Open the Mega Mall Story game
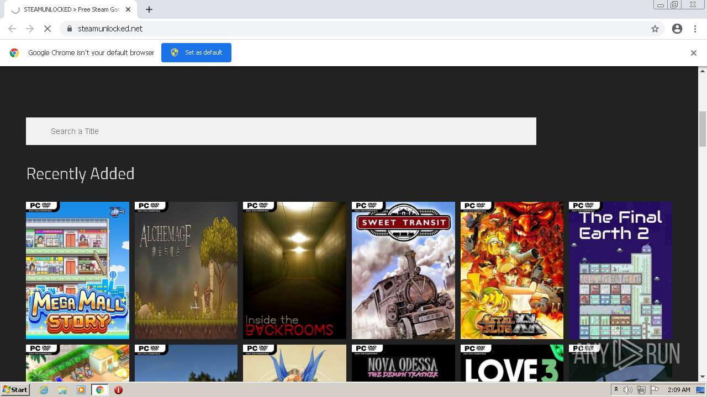 pyautogui.click(x=77, y=270)
